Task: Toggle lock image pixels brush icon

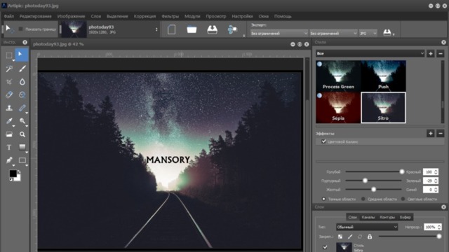Action: coord(350,237)
